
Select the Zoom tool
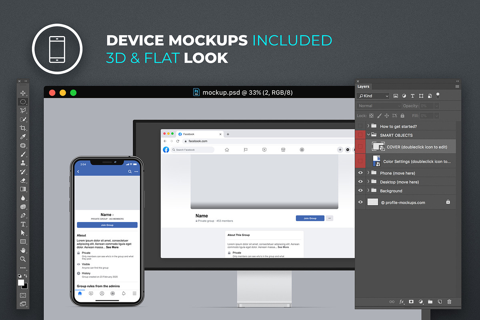(x=23, y=259)
